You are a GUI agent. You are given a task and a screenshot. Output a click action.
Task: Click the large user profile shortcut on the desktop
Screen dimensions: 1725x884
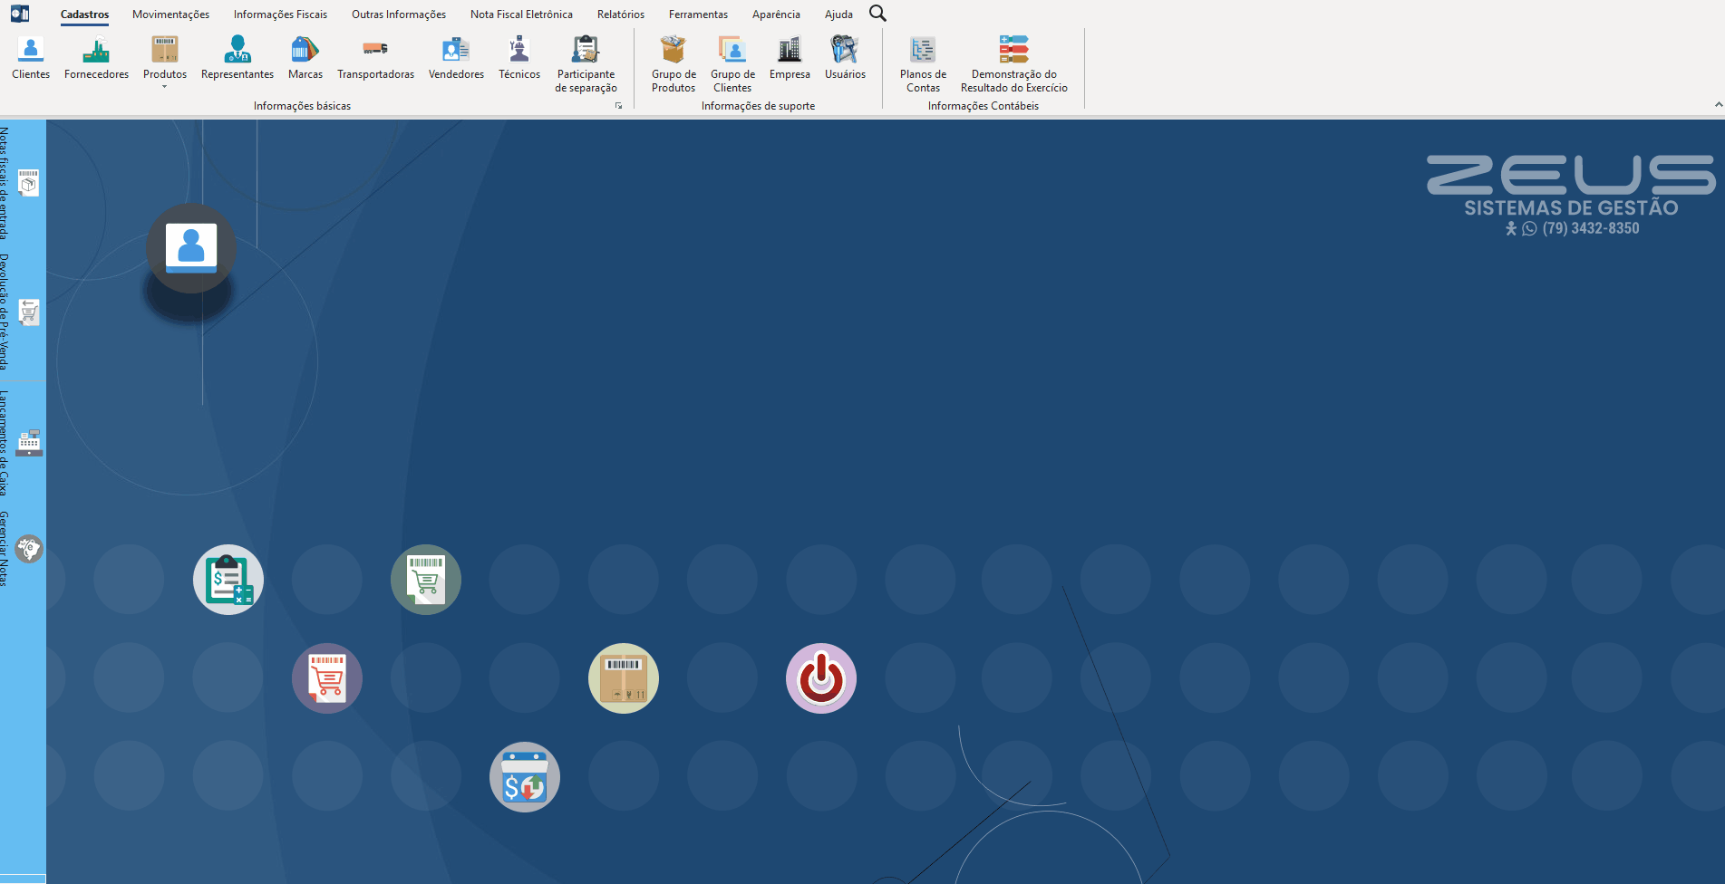pos(191,247)
